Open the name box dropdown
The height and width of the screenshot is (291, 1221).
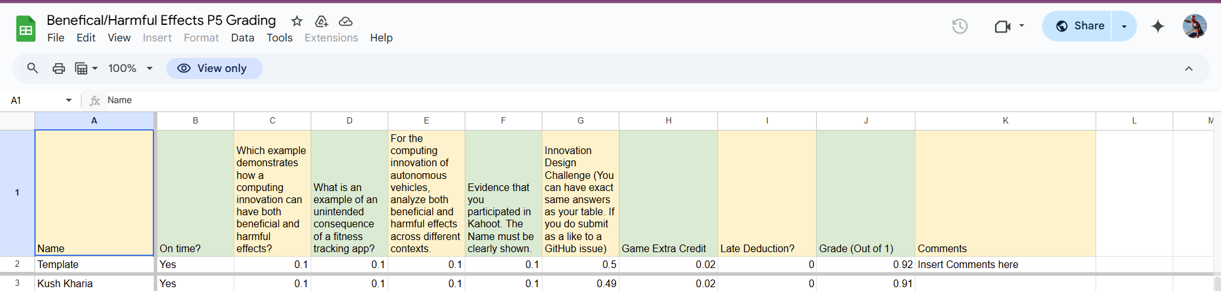[x=69, y=100]
